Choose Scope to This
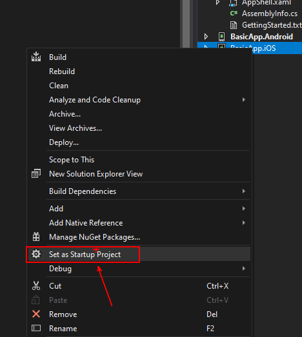This screenshot has height=337, width=302. tap(72, 160)
